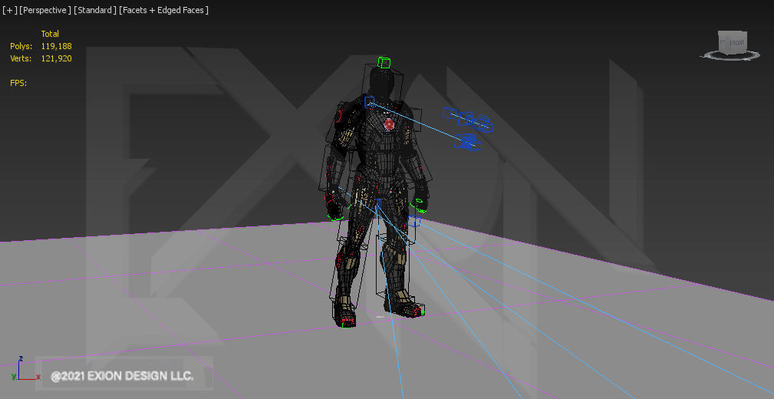The width and height of the screenshot is (774, 399).
Task: Click the Polys count value 119,188
Action: point(56,46)
